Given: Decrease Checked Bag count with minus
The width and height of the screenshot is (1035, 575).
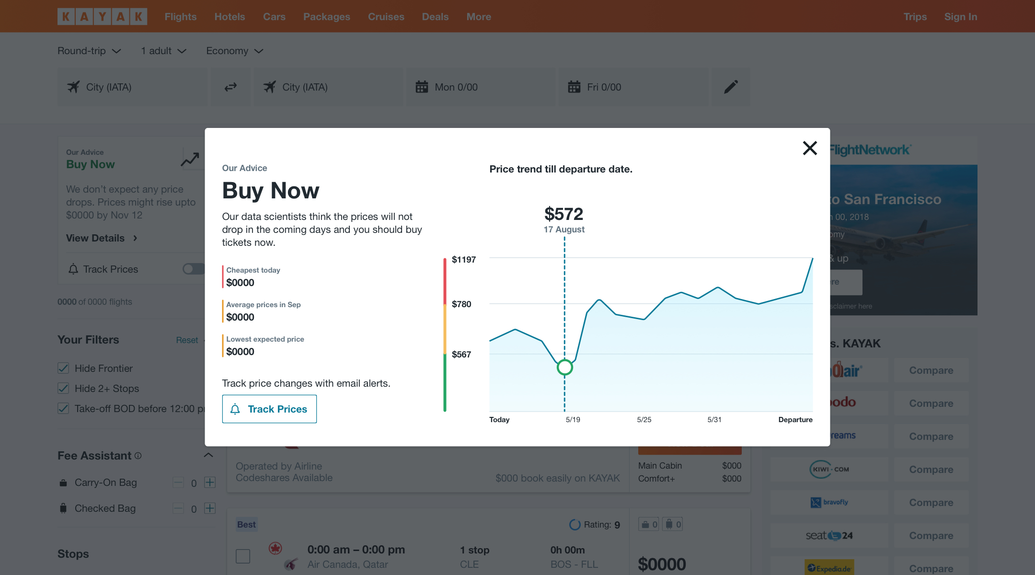Looking at the screenshot, I should tap(178, 508).
